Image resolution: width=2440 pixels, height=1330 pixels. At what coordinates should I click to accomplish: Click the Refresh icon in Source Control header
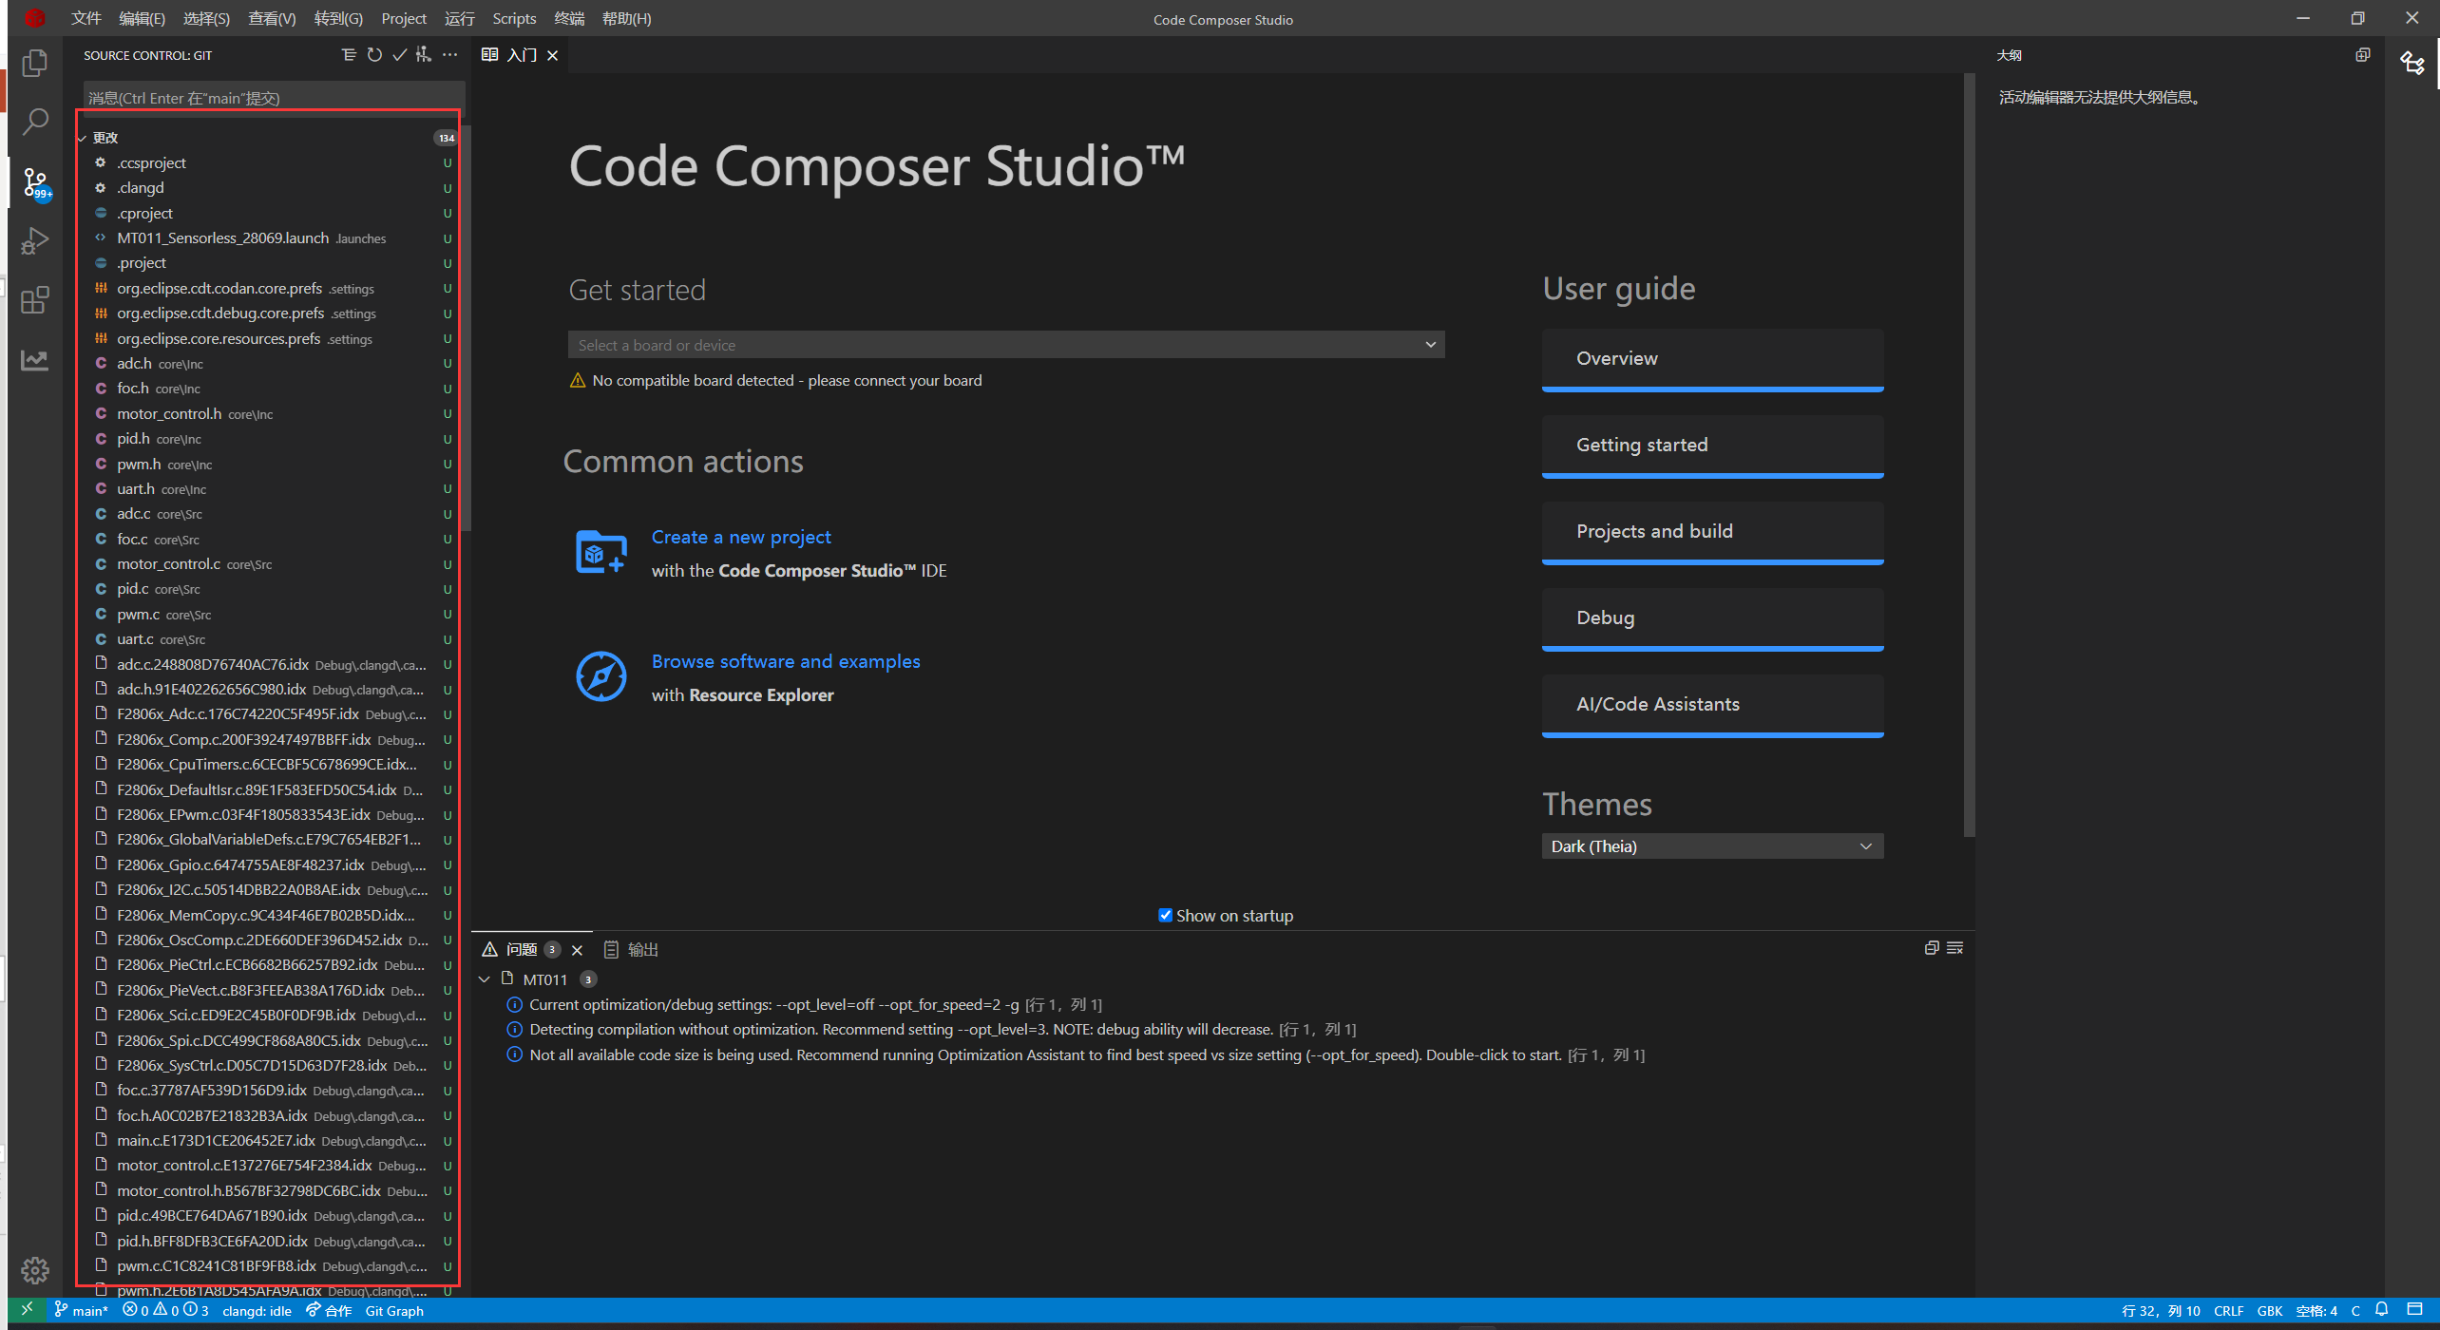point(374,55)
